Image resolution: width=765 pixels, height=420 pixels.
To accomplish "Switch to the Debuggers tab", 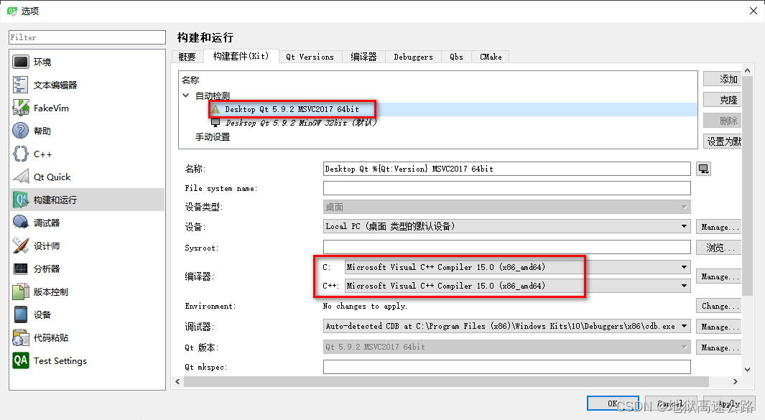I will tap(413, 57).
